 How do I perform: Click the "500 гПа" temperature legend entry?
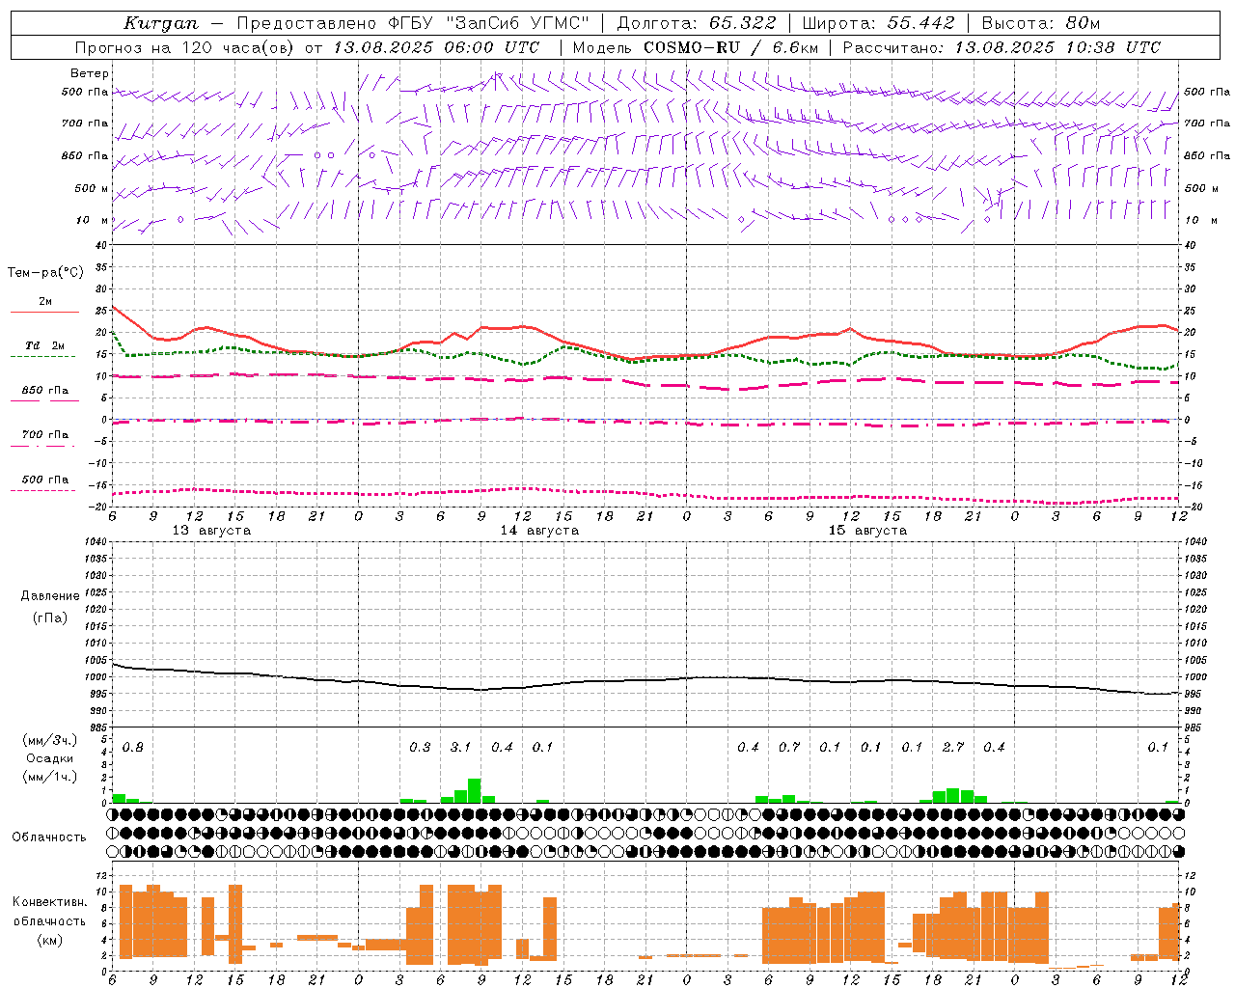[x=45, y=480]
